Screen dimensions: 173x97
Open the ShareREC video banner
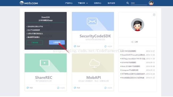(46, 63)
